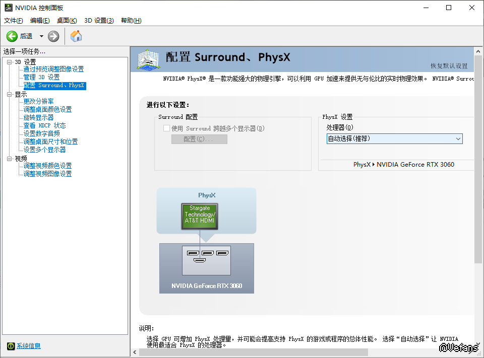484x358 pixels.
Task: Click the 选择一项任务... panel title
Action: pos(24,51)
